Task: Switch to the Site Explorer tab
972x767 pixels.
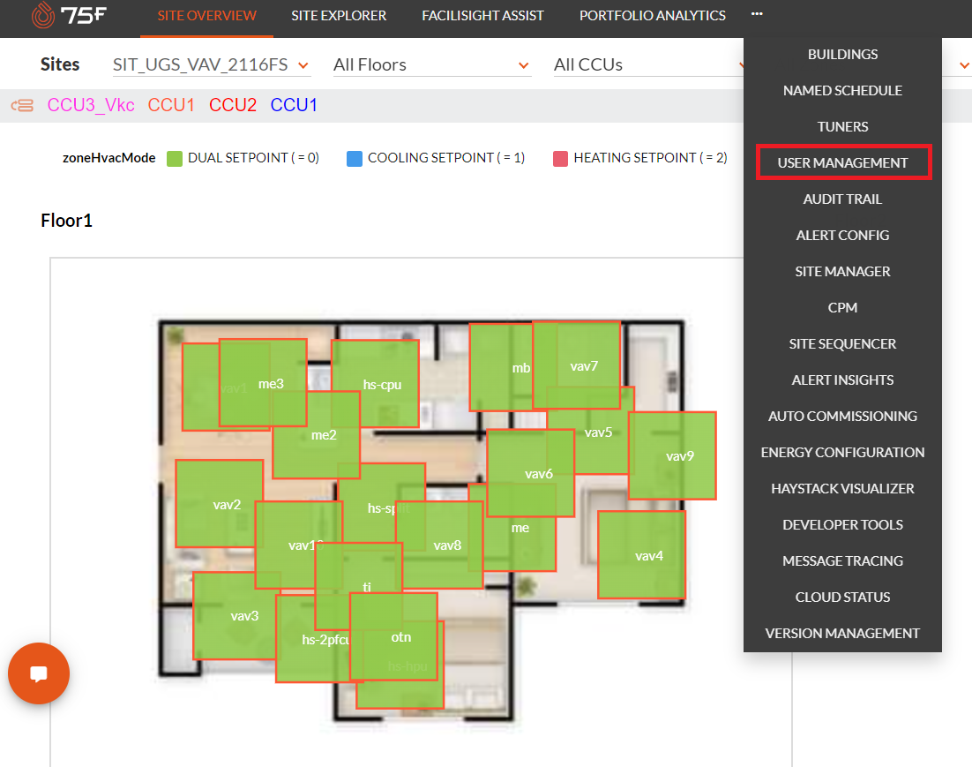Action: click(x=339, y=15)
